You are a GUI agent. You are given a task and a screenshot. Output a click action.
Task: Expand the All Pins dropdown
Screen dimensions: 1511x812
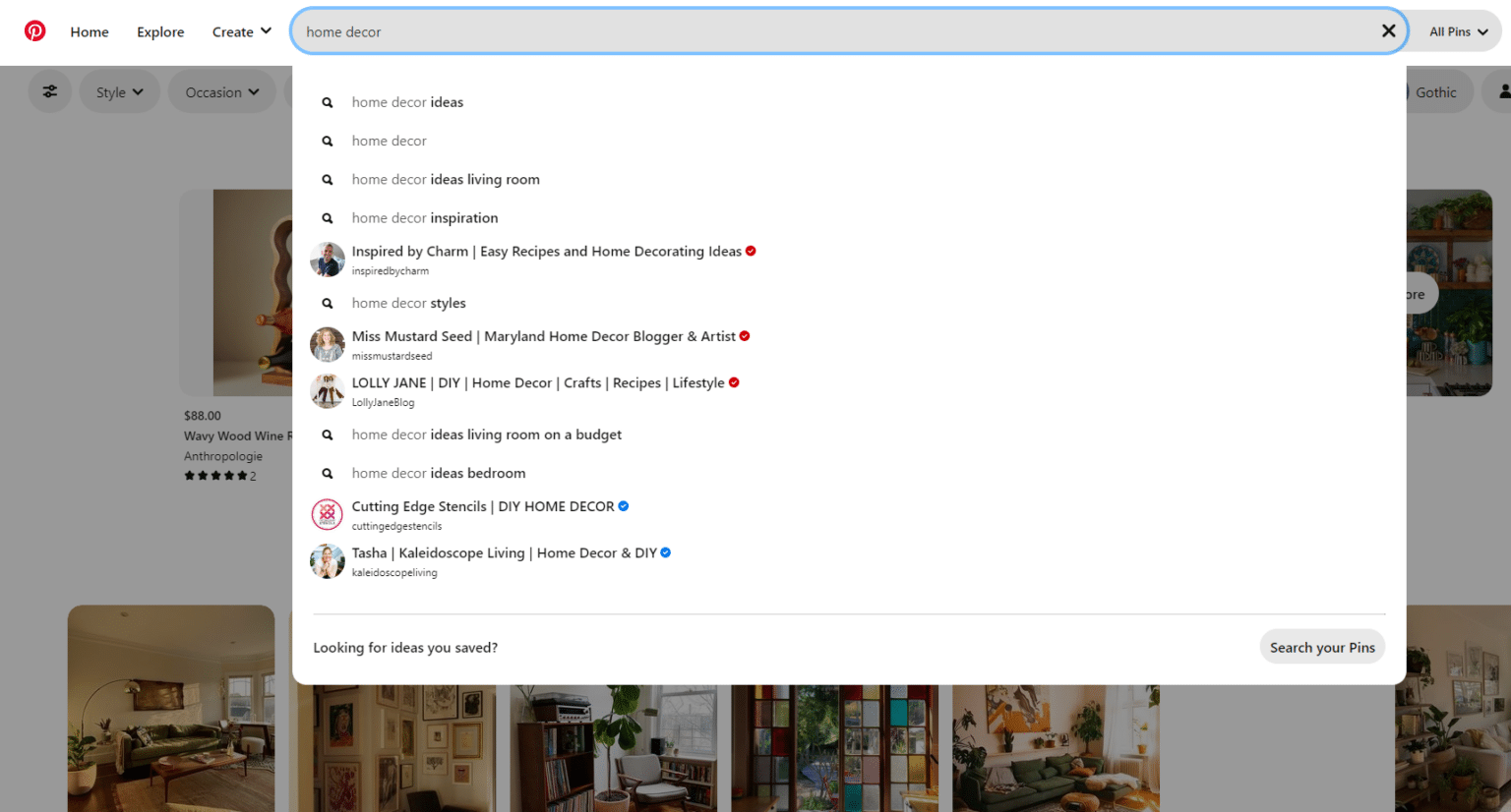tap(1456, 30)
